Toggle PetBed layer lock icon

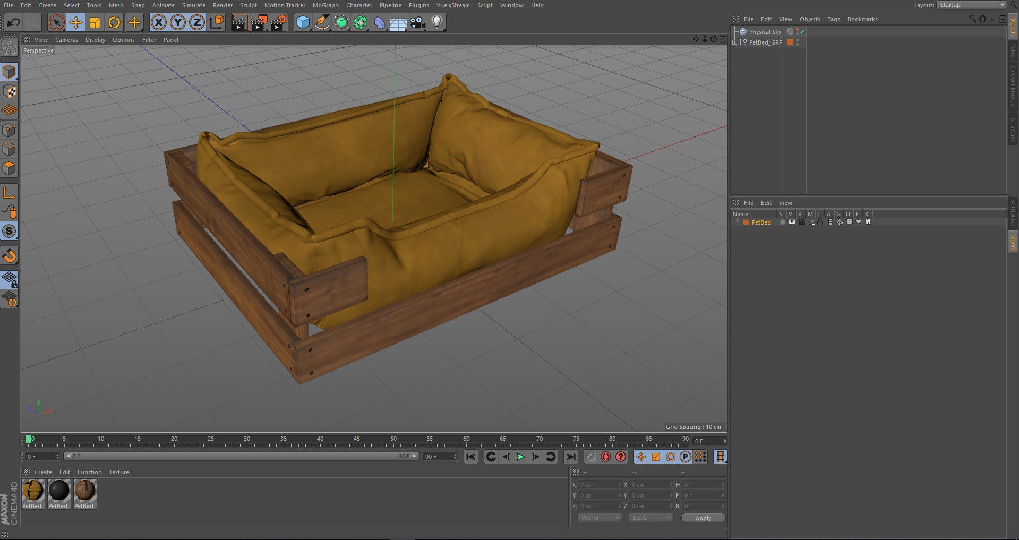820,222
